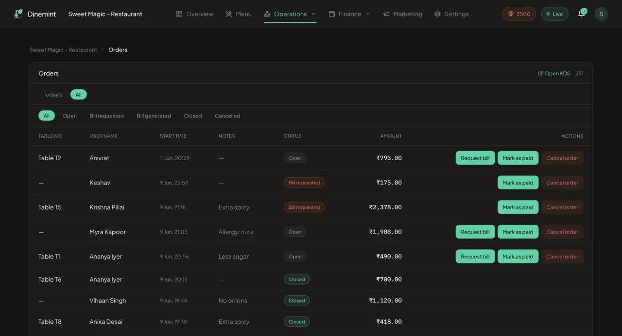Click the start time 9 Jun, 20:12
The width and height of the screenshot is (622, 336).
(173, 279)
